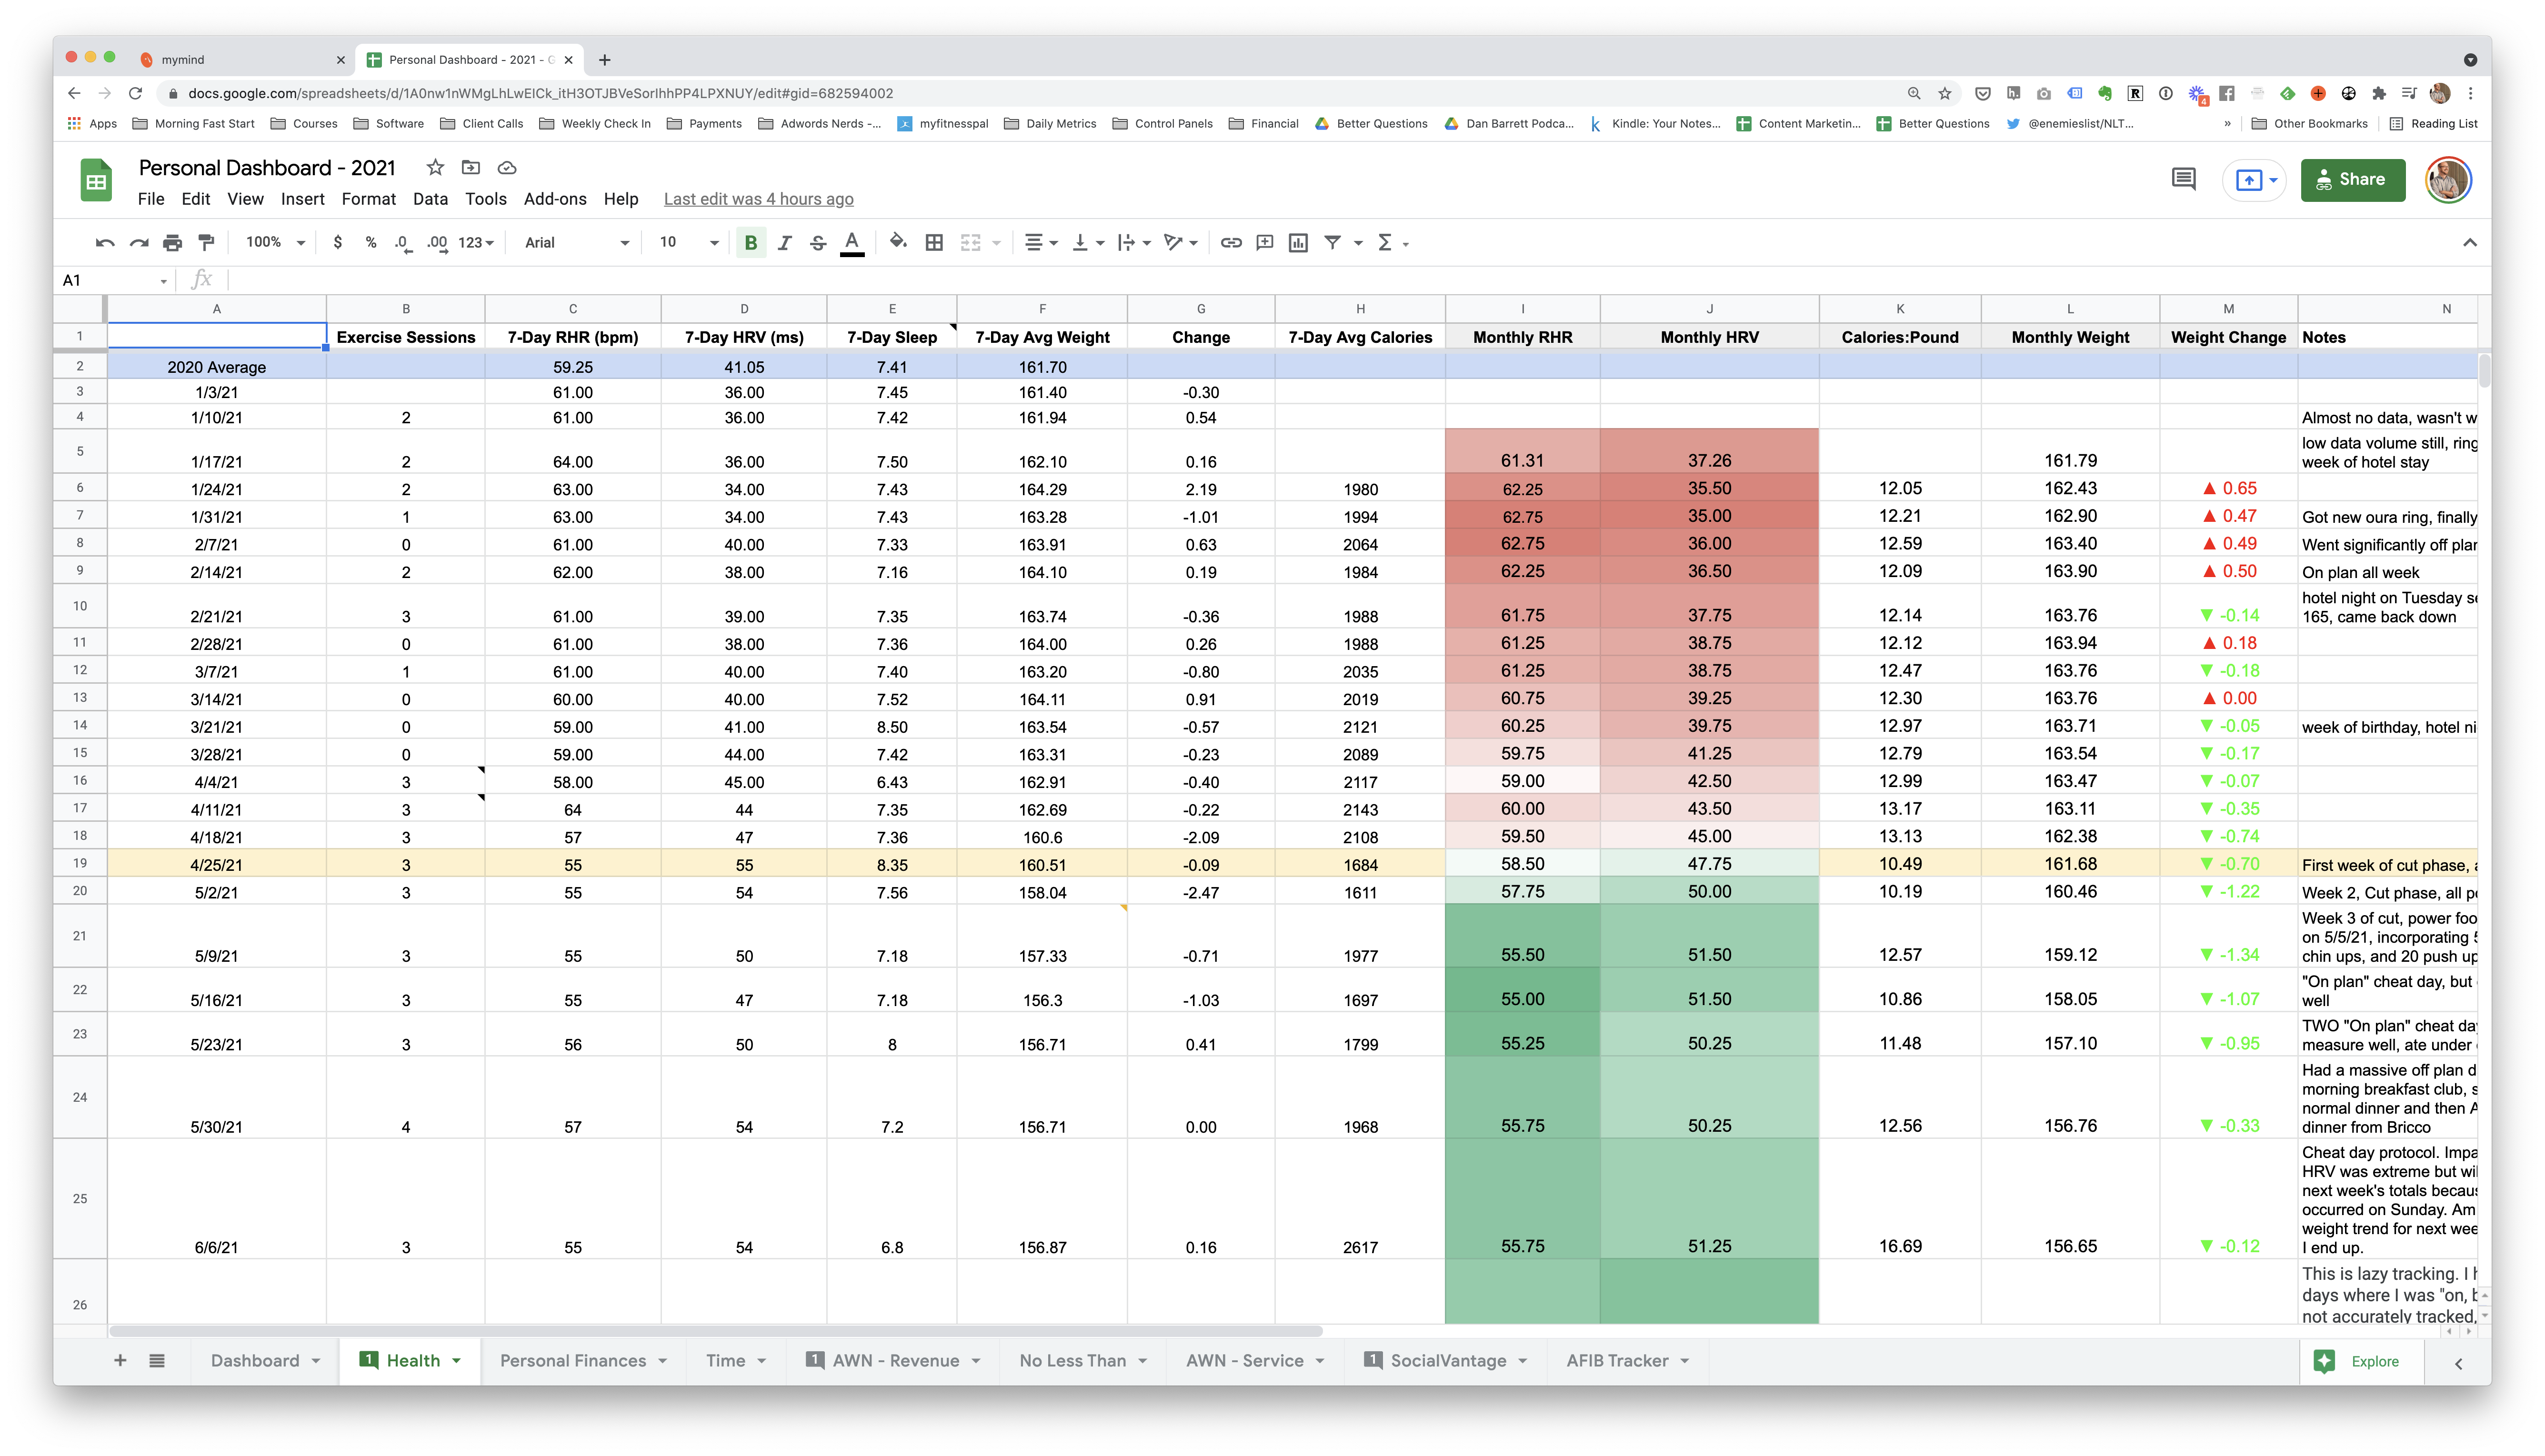Open text wrapping options
The height and width of the screenshot is (1456, 2545).
[1135, 242]
